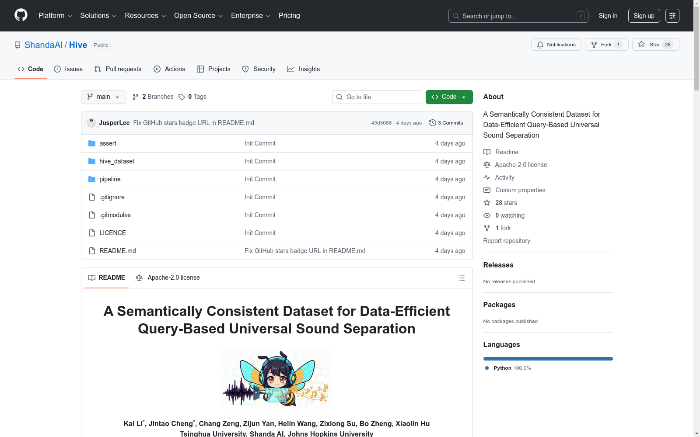Click JusperLee's avatar image
The width and height of the screenshot is (700, 437).
(x=91, y=123)
